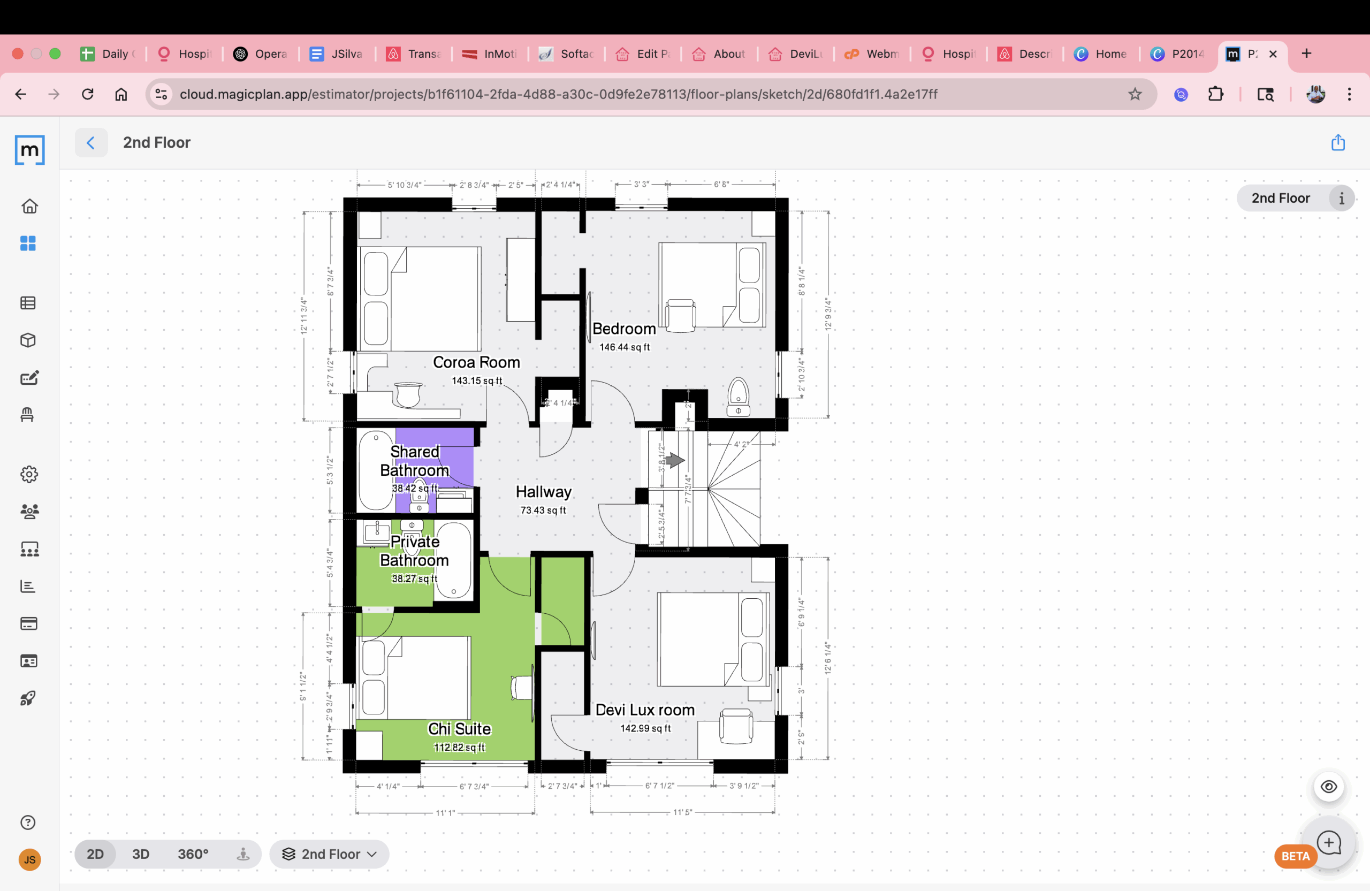Click the rocket icon in sidebar

point(28,698)
